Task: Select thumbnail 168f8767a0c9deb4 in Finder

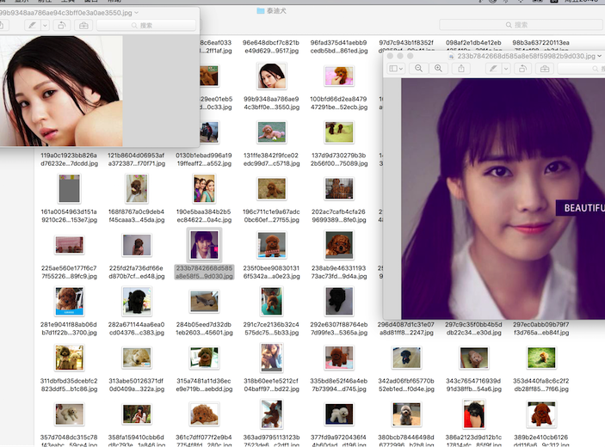Action: [x=137, y=188]
